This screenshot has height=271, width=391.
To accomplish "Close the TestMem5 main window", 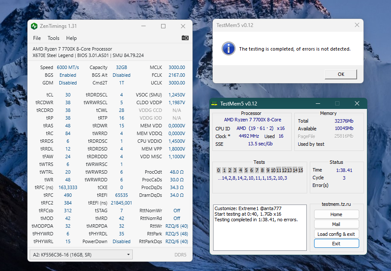I will (357, 103).
